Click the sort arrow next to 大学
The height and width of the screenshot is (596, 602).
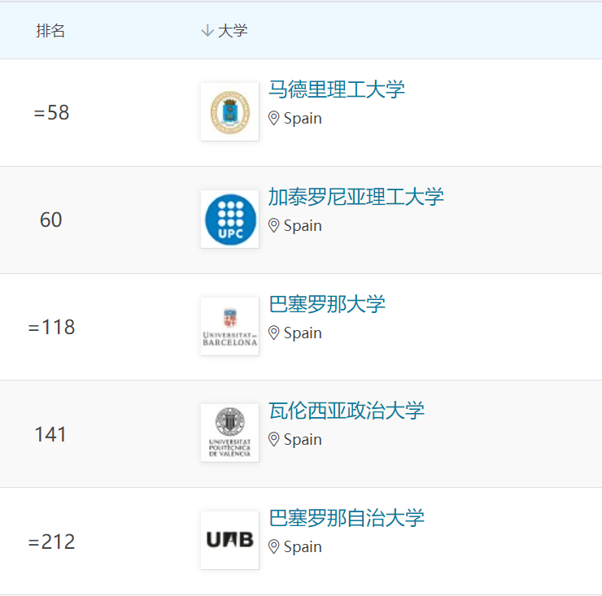click(x=207, y=31)
